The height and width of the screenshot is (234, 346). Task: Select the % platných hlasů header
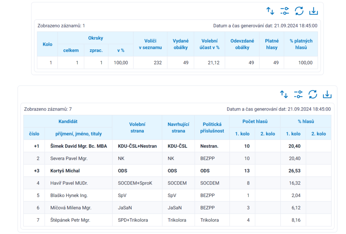(x=301, y=44)
